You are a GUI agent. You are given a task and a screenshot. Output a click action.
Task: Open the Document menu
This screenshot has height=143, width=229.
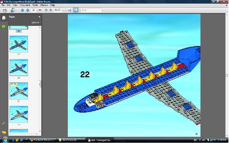click(25, 5)
